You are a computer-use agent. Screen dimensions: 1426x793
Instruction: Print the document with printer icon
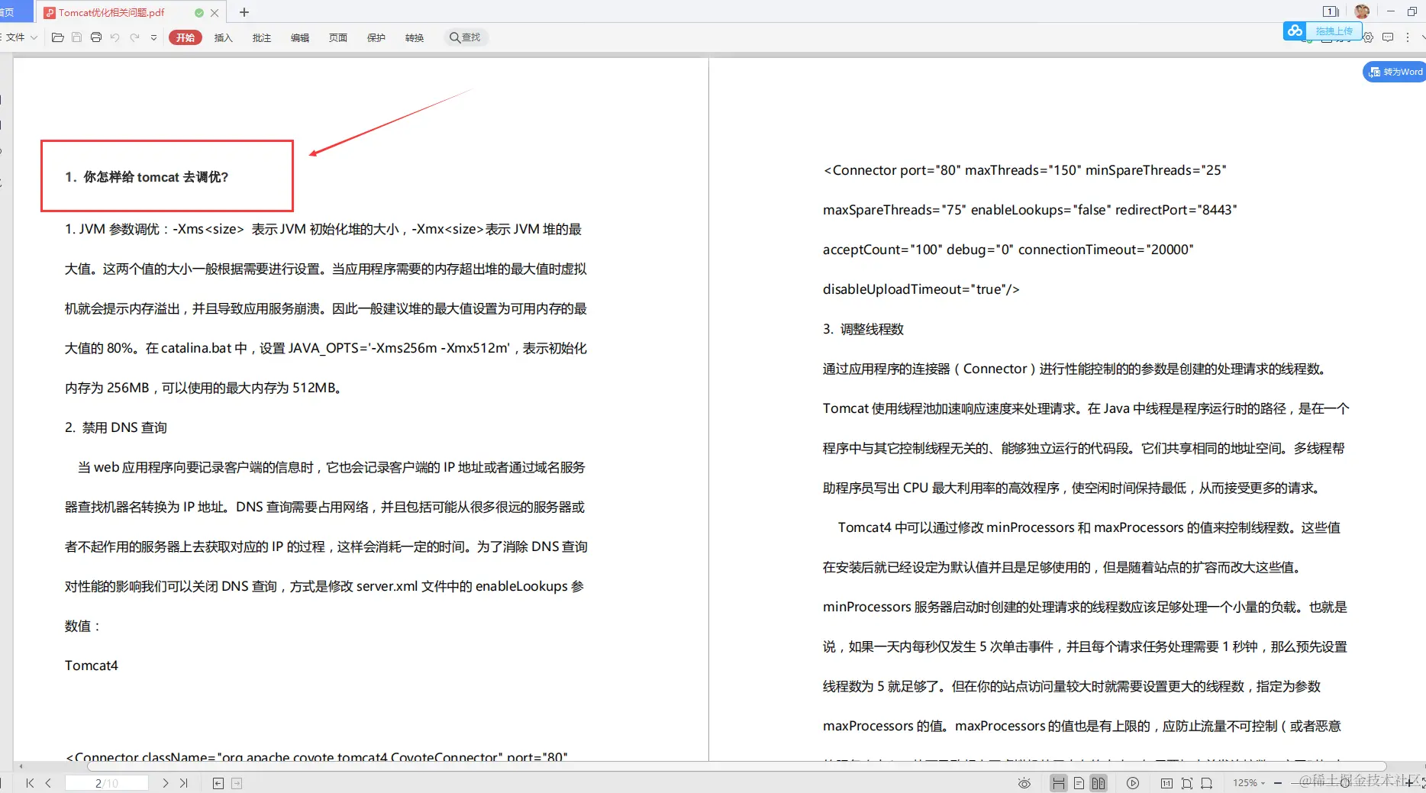pyautogui.click(x=95, y=37)
